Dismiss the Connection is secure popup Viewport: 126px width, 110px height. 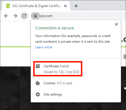(116, 24)
